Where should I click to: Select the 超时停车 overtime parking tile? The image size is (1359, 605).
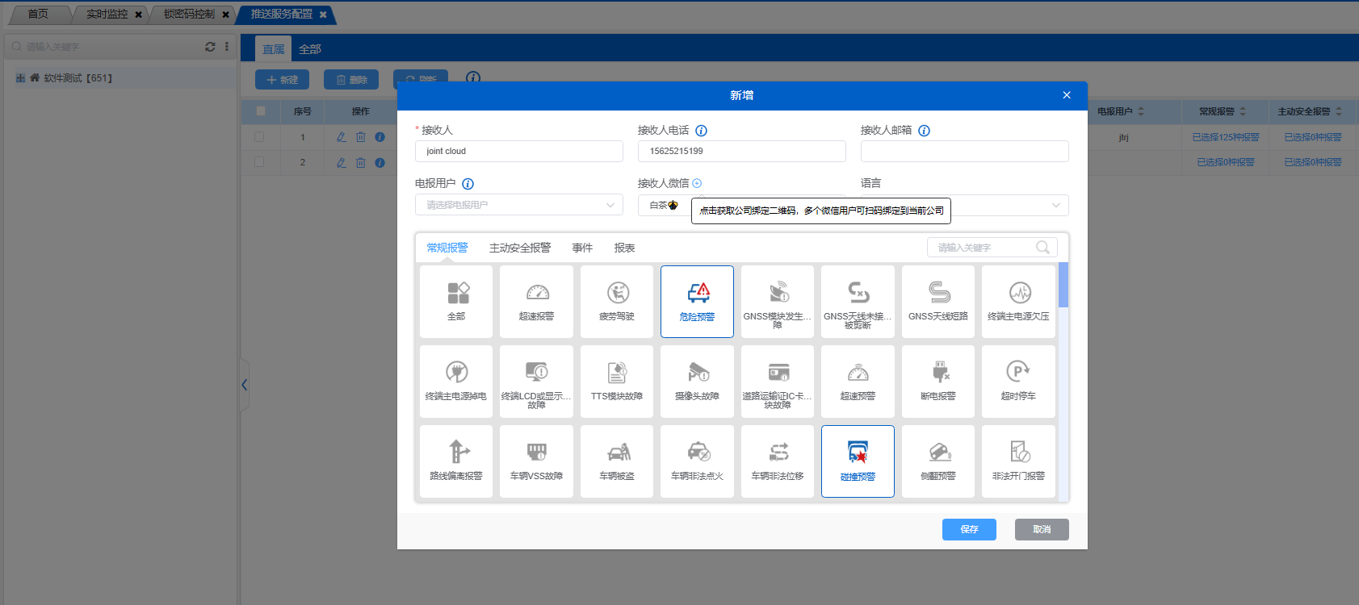1018,382
